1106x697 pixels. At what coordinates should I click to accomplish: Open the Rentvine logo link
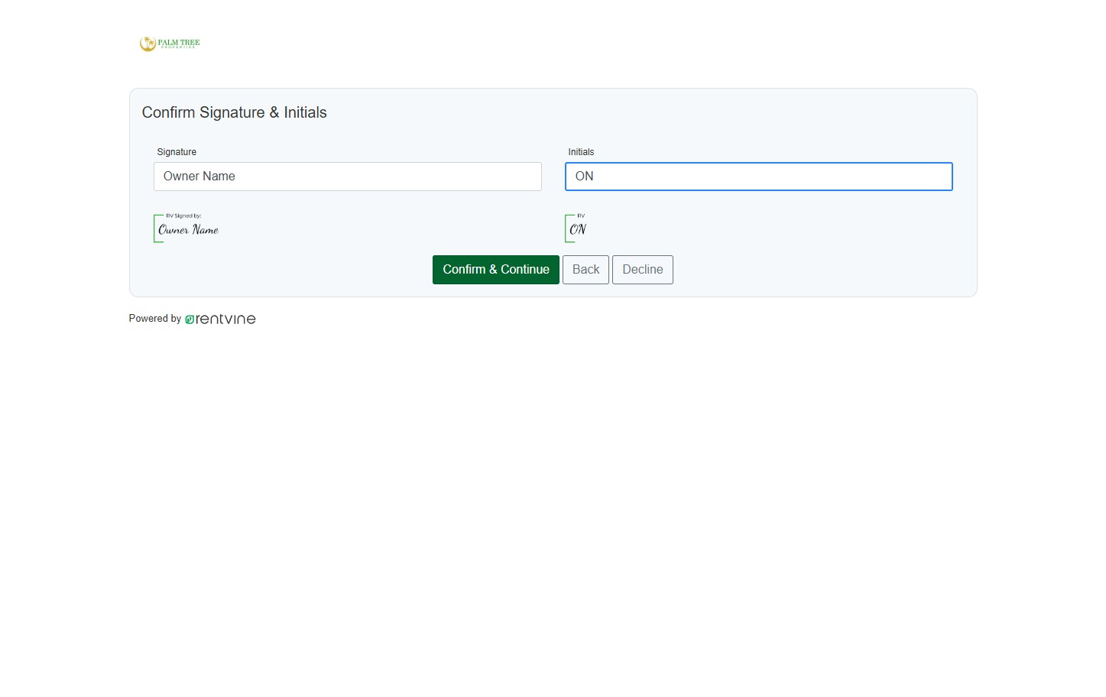click(220, 319)
